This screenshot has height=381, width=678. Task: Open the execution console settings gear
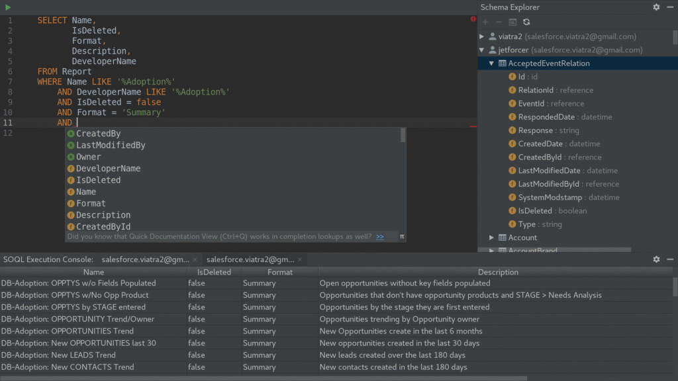656,260
